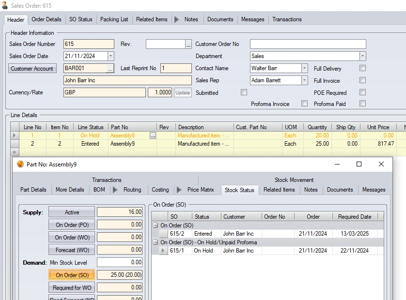Open the BOM tab in part window
406x300 pixels.
click(99, 190)
